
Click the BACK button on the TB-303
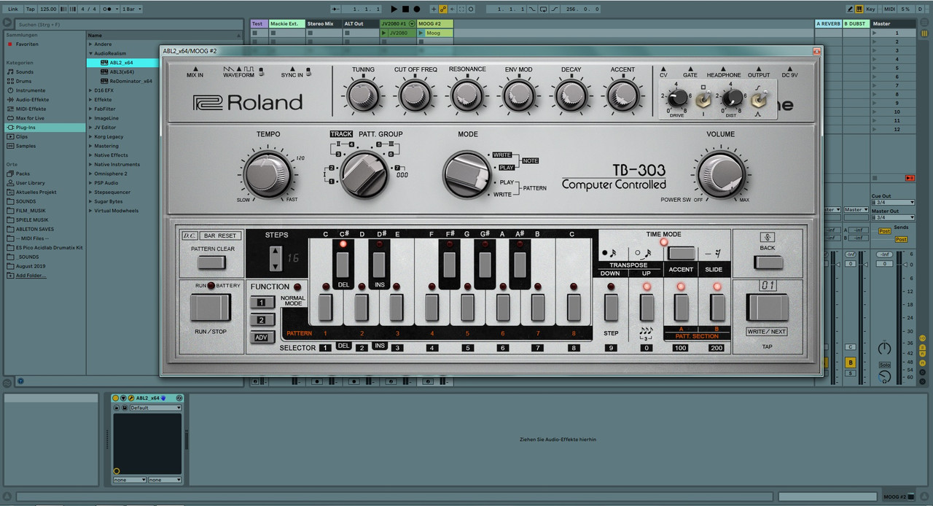click(768, 262)
